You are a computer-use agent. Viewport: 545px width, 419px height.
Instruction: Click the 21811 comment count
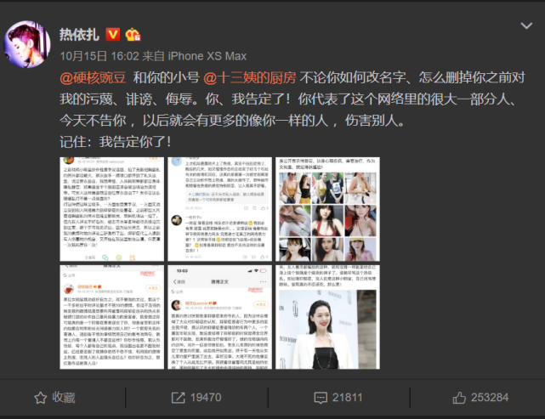pos(347,398)
